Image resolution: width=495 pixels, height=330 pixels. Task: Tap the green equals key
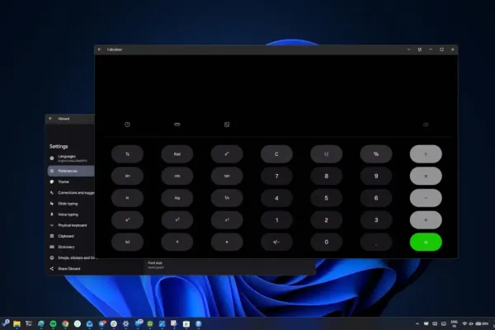click(426, 243)
